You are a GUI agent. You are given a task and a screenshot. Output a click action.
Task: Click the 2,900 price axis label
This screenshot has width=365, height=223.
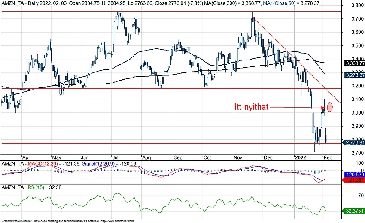tap(357, 126)
